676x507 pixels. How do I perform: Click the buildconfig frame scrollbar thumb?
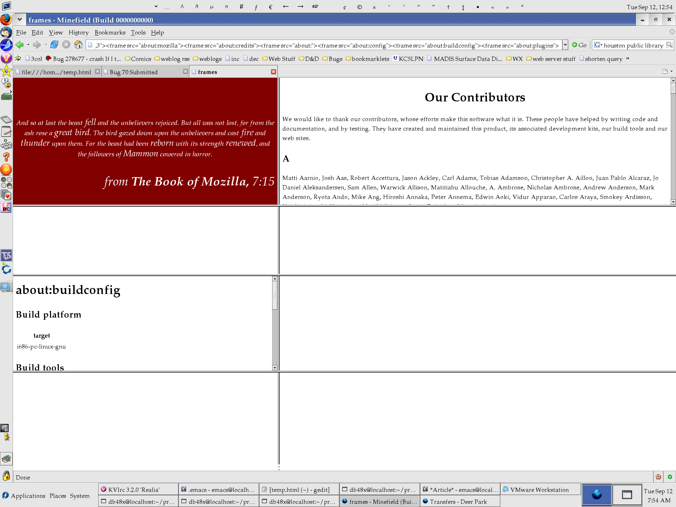click(275, 296)
